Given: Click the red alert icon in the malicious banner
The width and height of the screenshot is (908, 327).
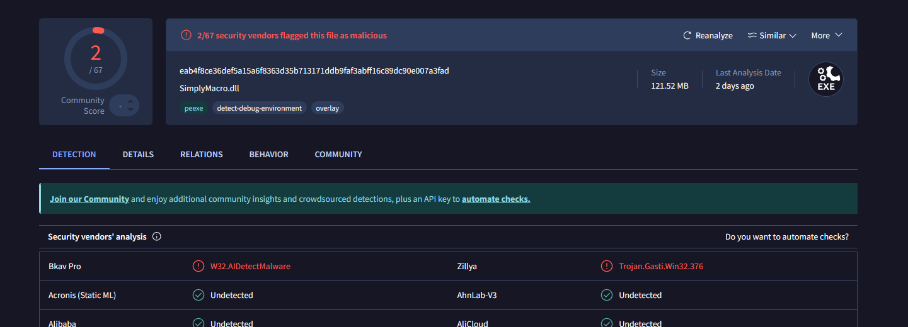Looking at the screenshot, I should point(186,35).
